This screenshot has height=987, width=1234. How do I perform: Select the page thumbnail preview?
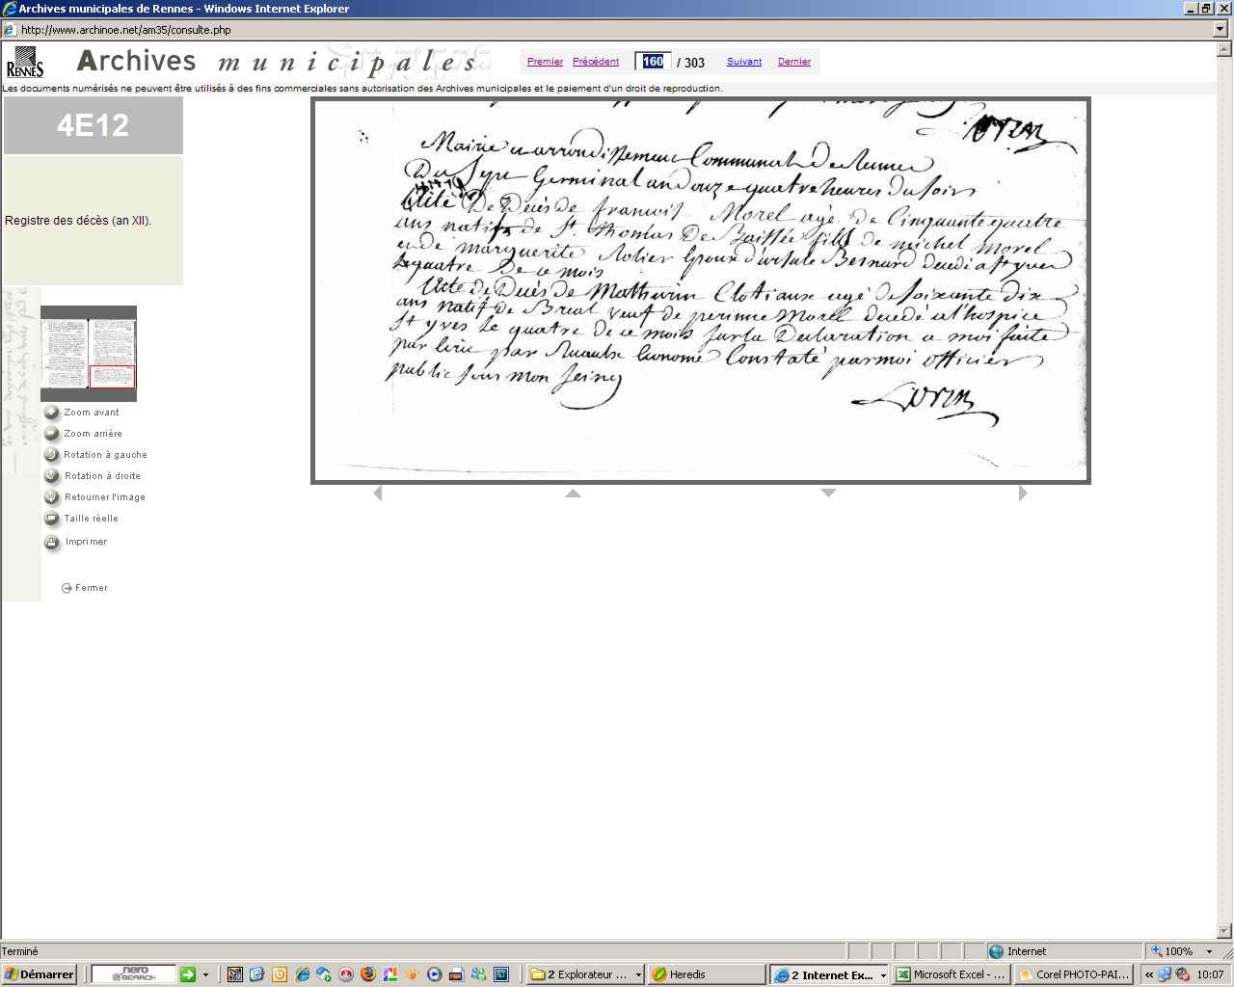(89, 354)
